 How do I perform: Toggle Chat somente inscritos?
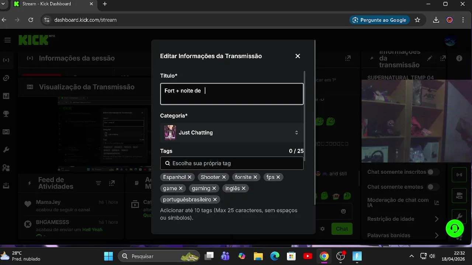click(x=433, y=172)
